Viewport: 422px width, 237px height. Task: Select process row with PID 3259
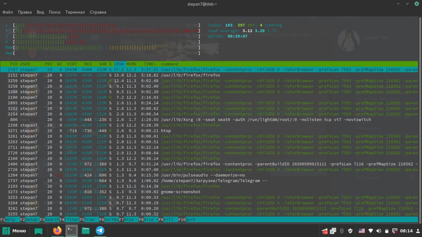(209, 81)
